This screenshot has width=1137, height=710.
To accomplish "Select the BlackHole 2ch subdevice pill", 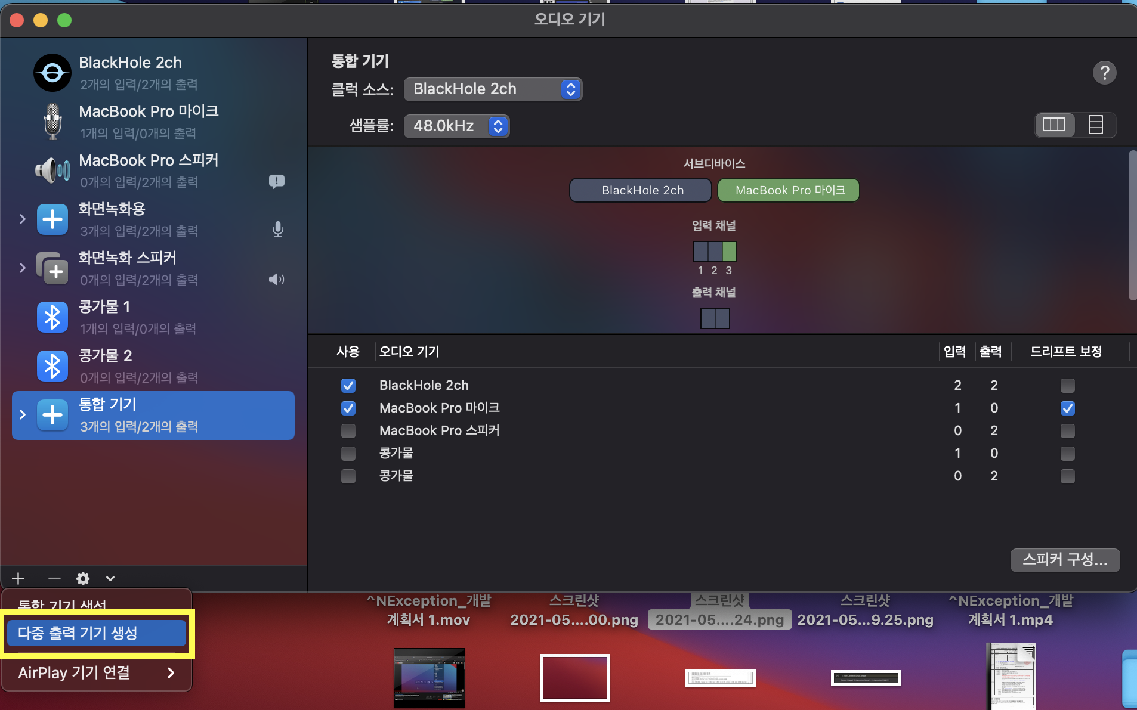I will 641,190.
